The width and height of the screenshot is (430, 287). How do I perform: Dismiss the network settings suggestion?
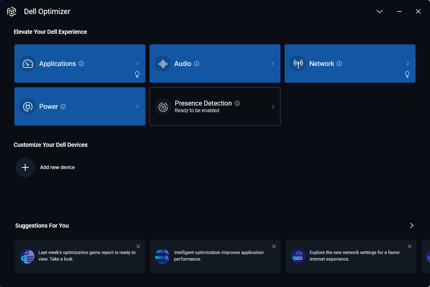tap(409, 247)
